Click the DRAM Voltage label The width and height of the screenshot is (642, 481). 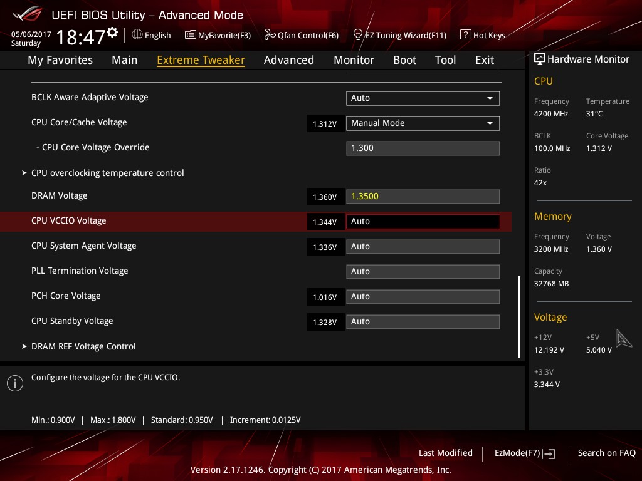click(60, 195)
